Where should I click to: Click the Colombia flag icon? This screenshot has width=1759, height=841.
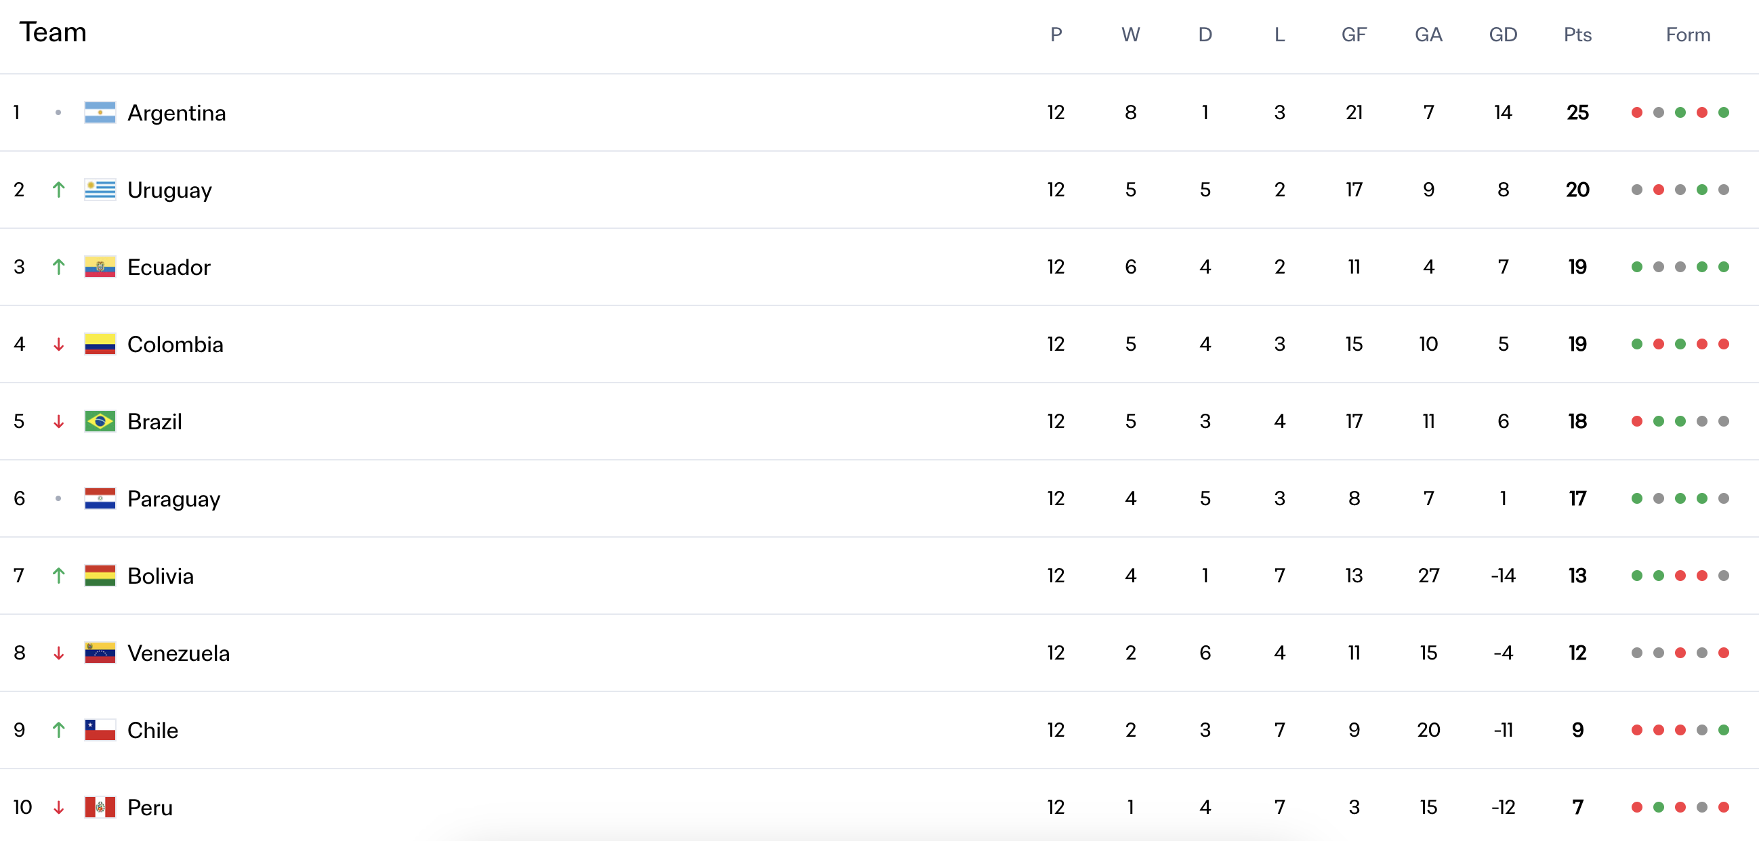100,344
